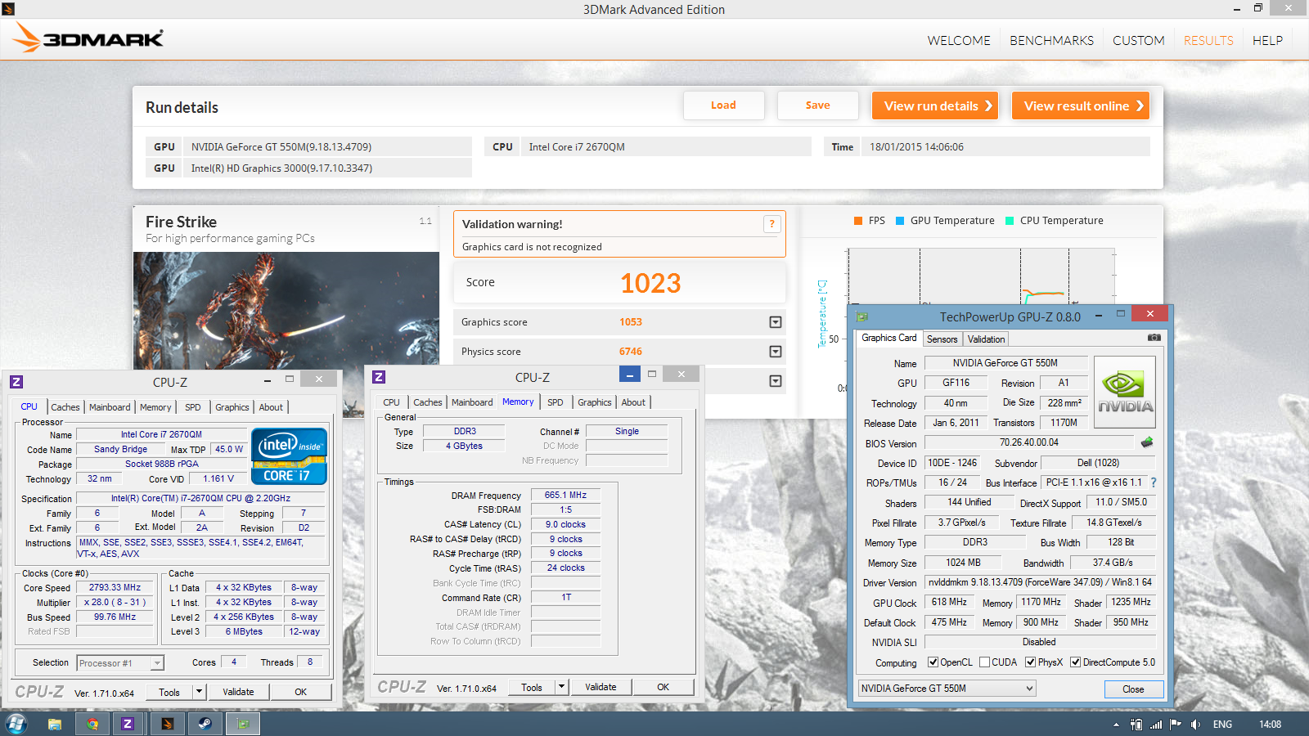1309x736 pixels.
Task: Open the Caches tab in CPU-Z processor window
Action: tap(65, 407)
